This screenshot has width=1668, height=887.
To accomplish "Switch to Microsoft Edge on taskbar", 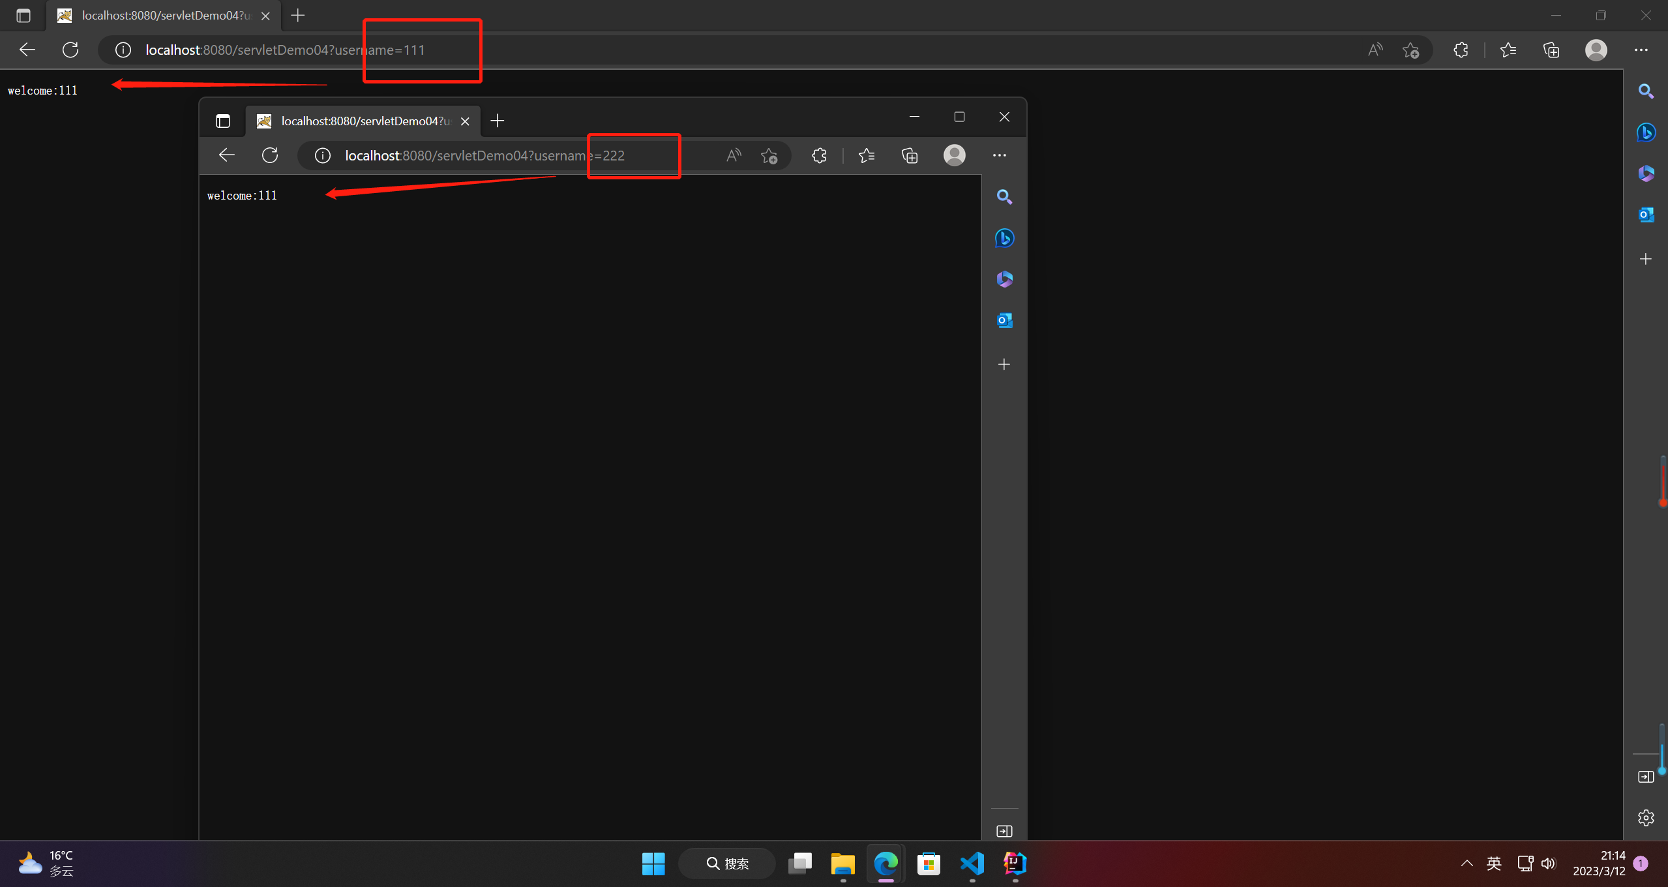I will tap(886, 864).
